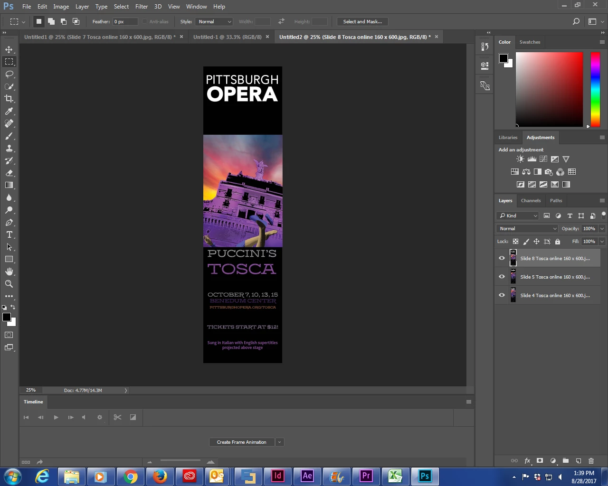
Task: Switch to Untitled-1 @ 33.3% document tab
Action: [227, 37]
